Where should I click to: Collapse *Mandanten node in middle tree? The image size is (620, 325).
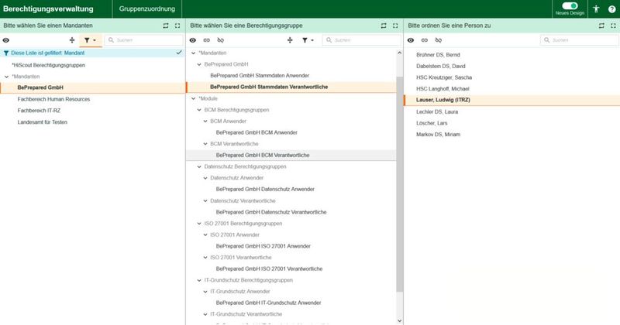193,53
